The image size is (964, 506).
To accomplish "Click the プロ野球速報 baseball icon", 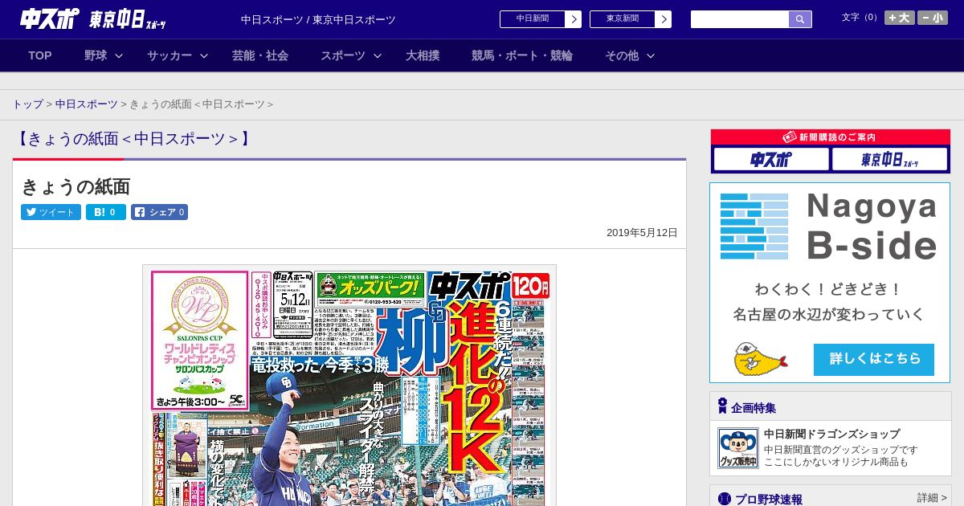I will [725, 499].
